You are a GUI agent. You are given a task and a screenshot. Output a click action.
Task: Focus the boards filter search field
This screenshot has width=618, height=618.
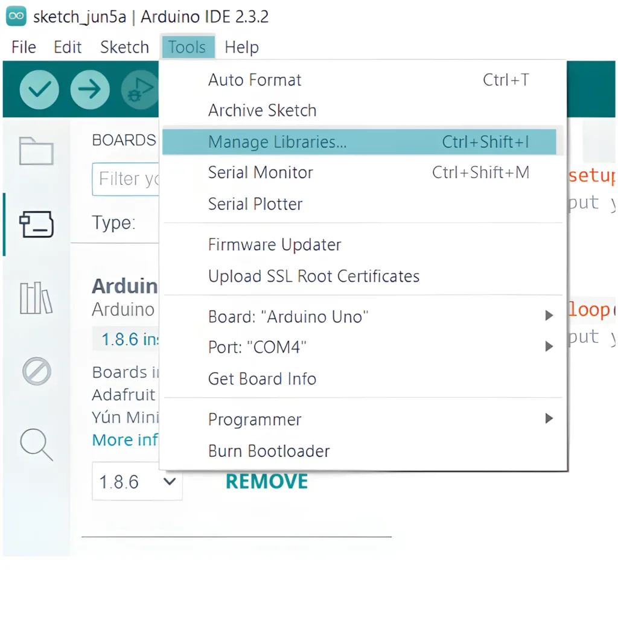126,179
